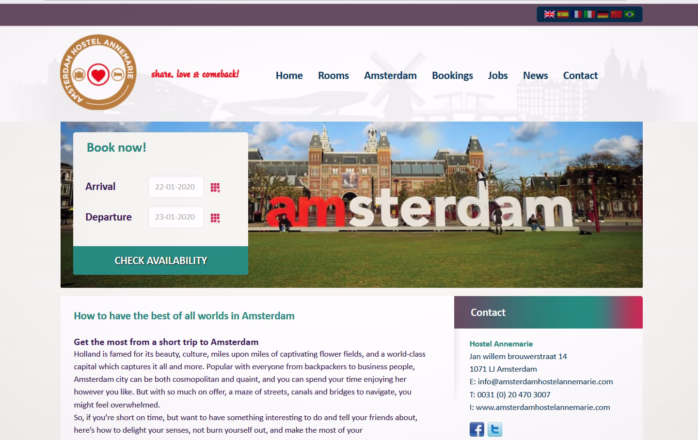Open the Amsterdam menu item
698x440 pixels.
tap(390, 76)
